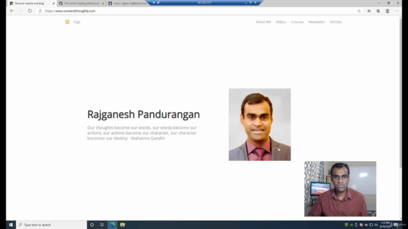Click the browser back arrow
The height and width of the screenshot is (229, 408).
(11, 11)
